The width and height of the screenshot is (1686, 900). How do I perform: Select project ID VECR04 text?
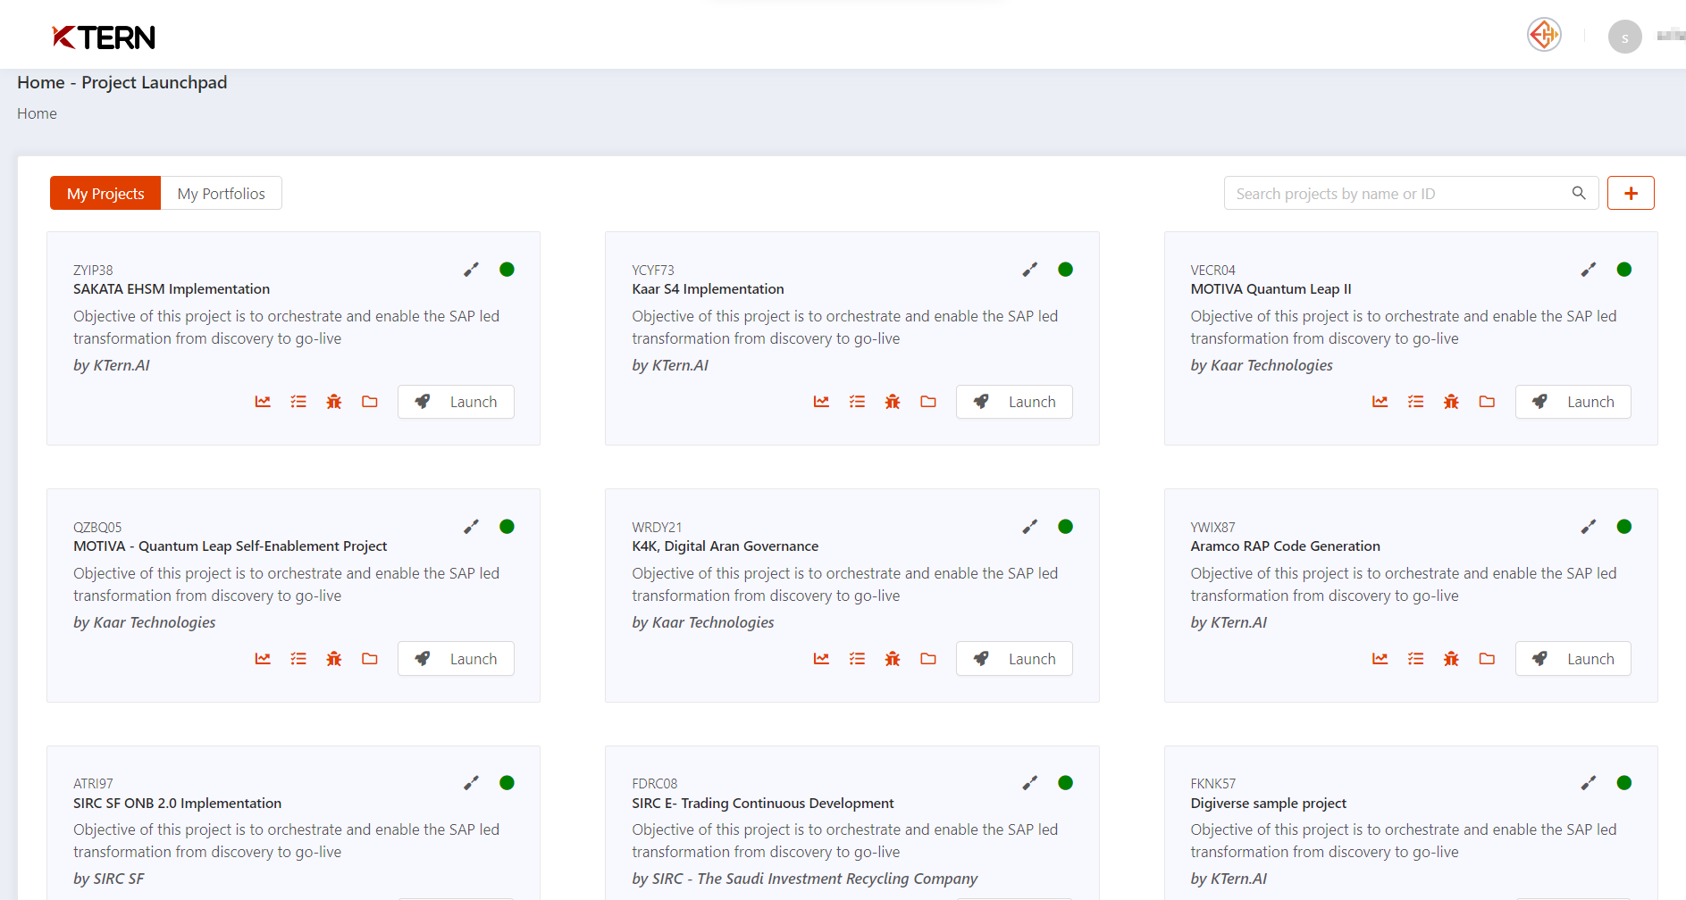pos(1213,270)
